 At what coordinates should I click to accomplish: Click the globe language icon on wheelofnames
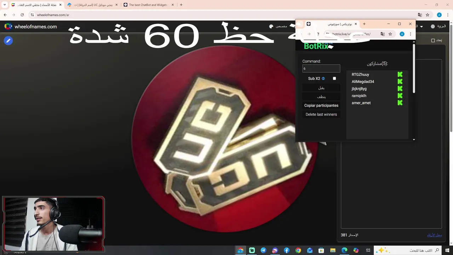pos(433,27)
